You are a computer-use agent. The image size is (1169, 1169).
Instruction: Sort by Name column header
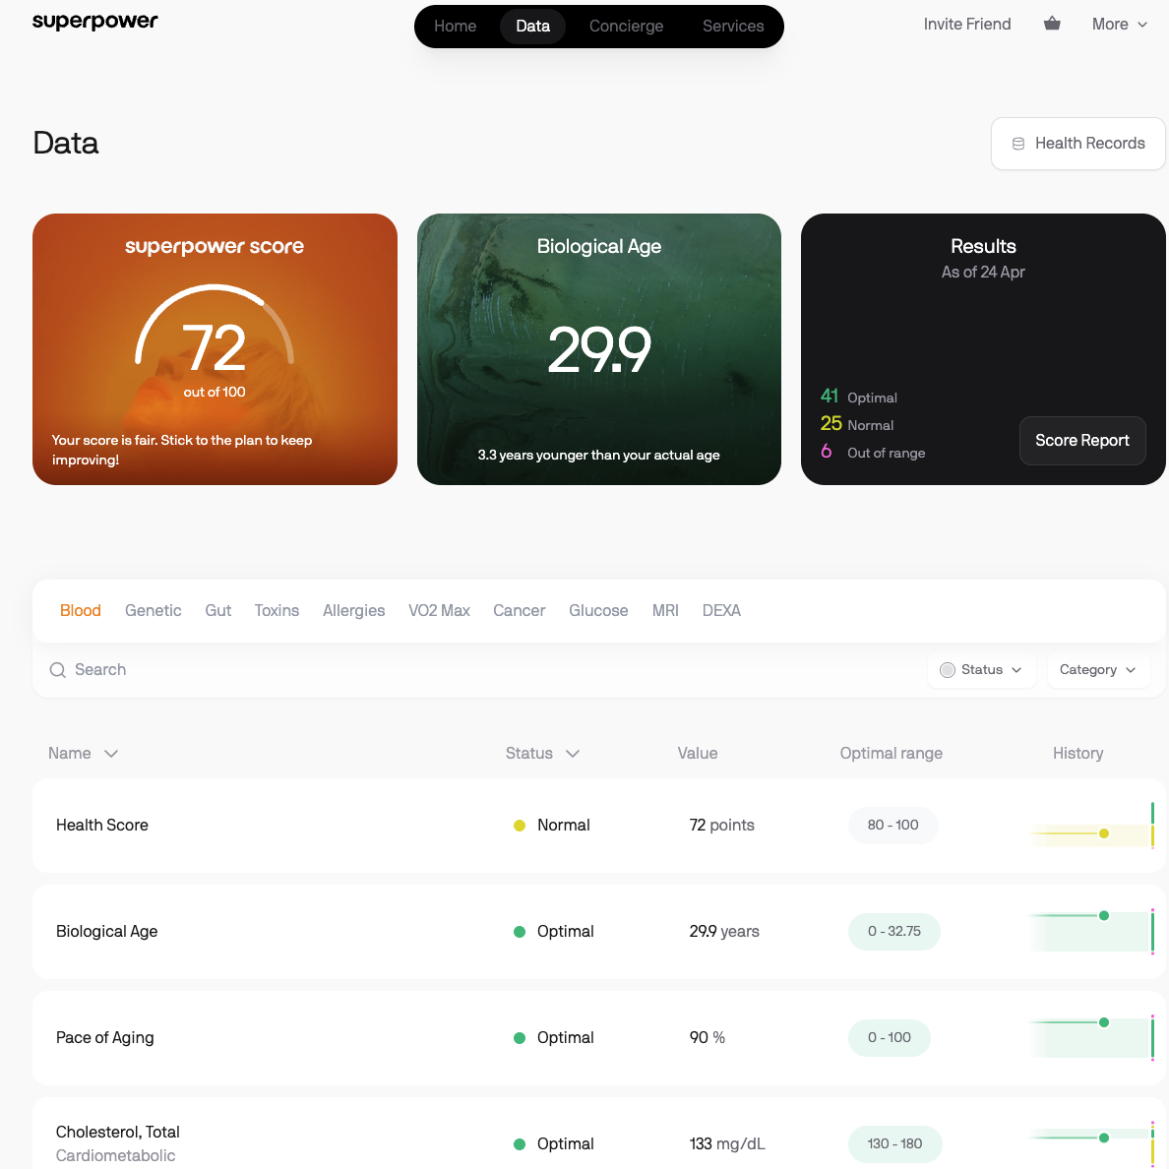83,754
